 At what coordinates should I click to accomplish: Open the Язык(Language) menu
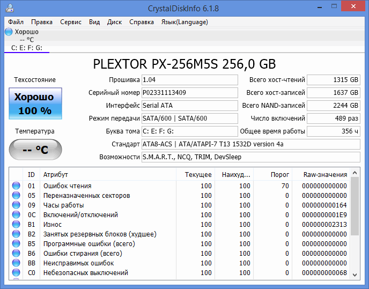coord(184,22)
